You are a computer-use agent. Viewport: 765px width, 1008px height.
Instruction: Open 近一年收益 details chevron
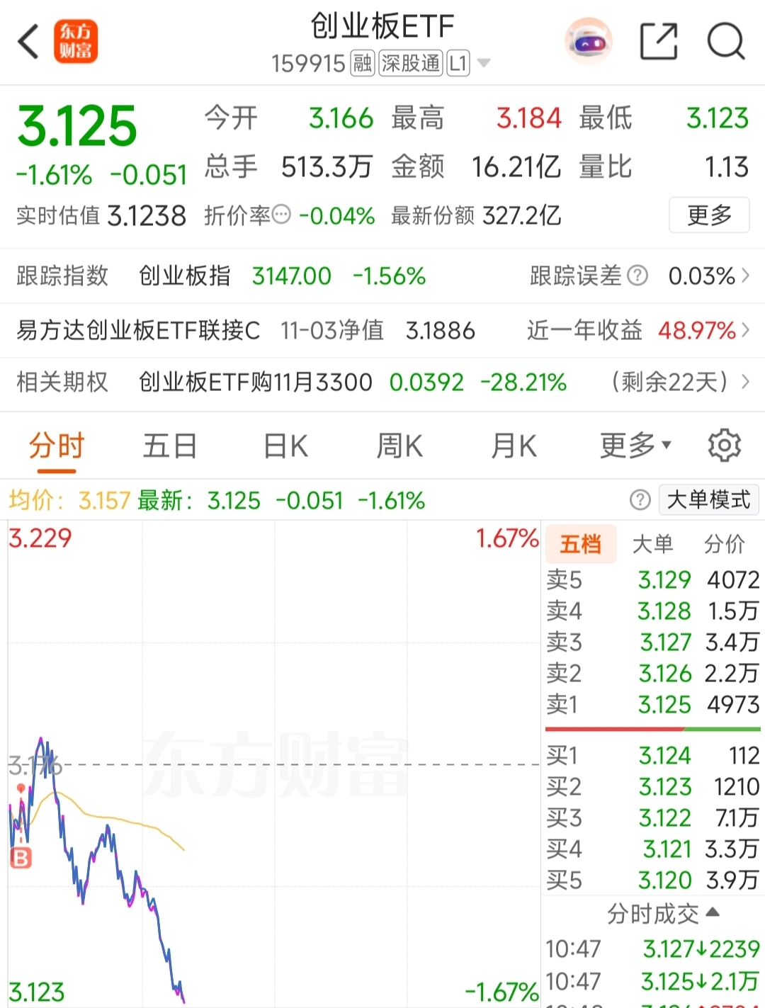point(745,330)
